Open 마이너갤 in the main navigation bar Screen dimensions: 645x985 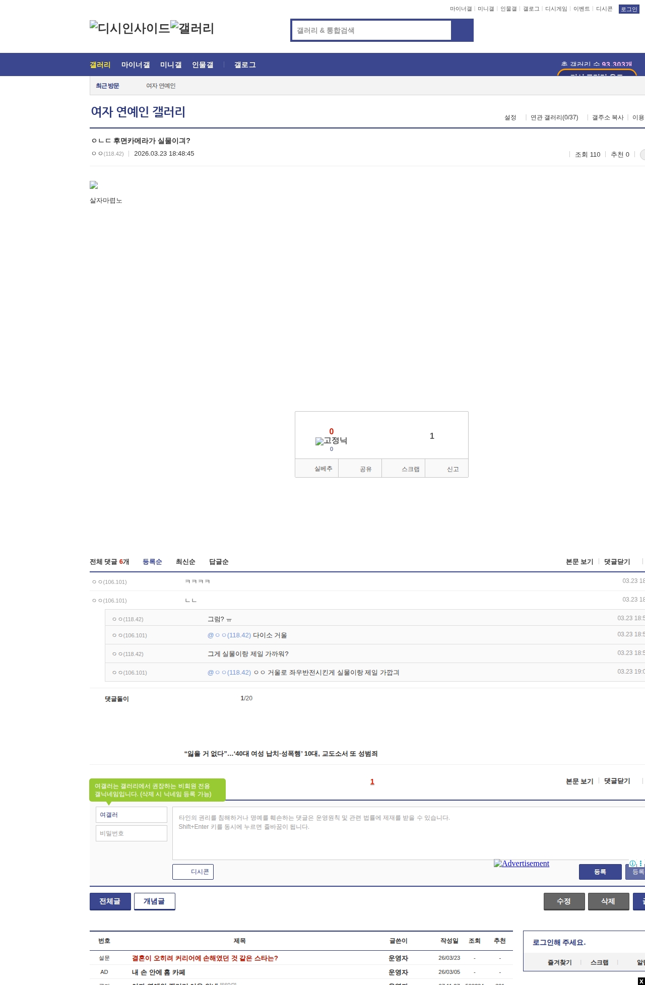tap(136, 65)
